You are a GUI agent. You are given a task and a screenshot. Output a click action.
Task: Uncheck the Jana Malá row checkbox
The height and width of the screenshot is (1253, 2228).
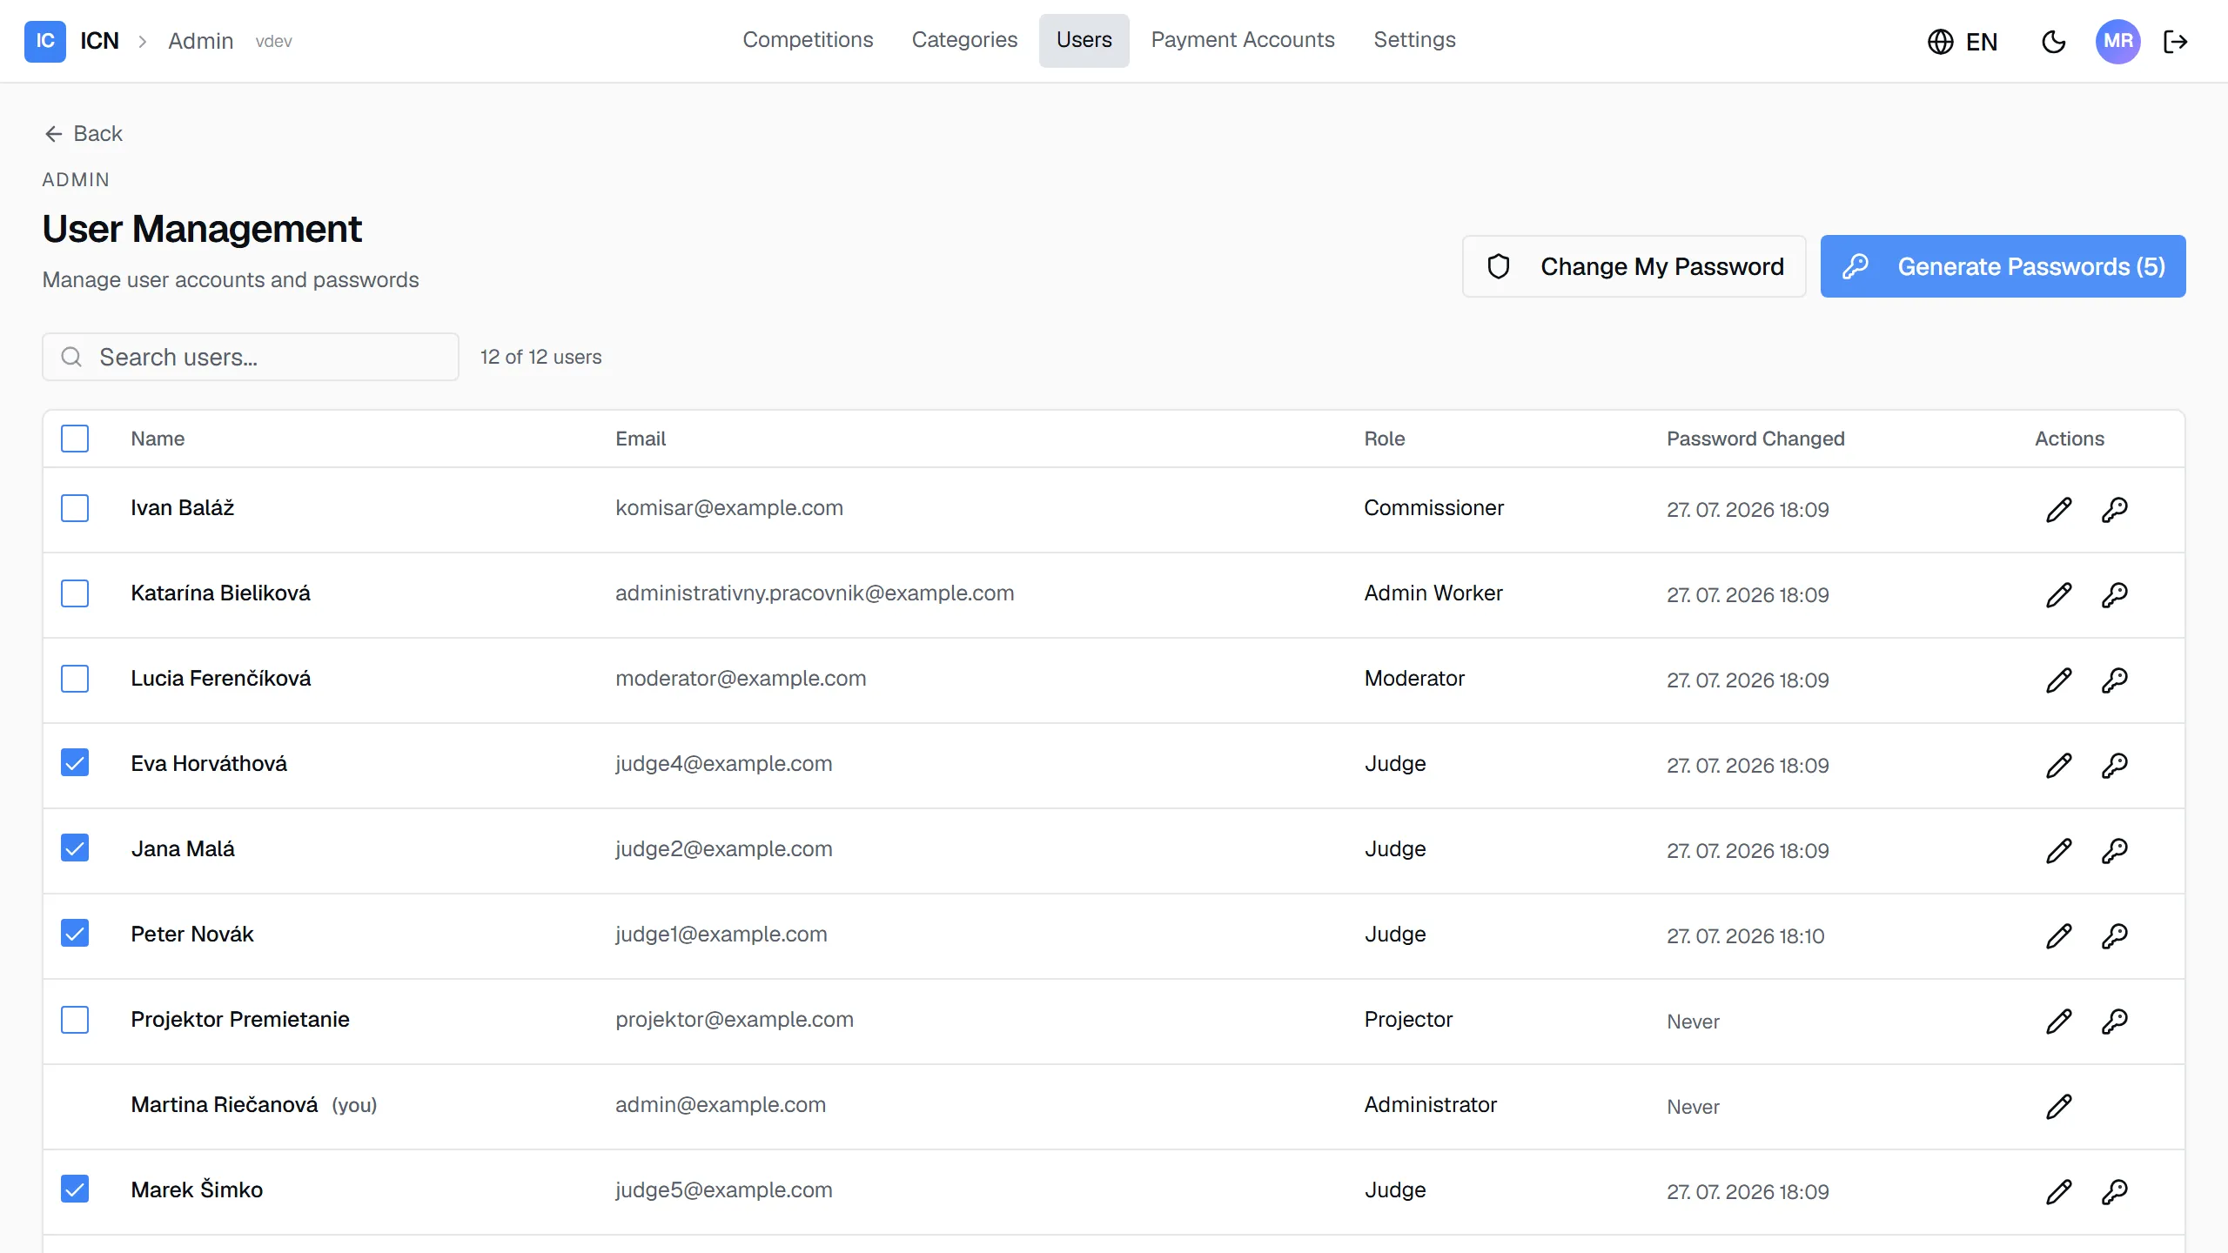click(x=75, y=848)
